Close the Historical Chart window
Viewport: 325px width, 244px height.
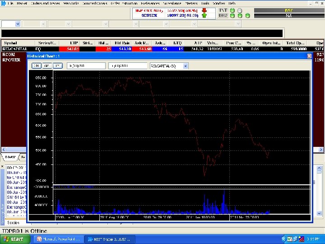[x=309, y=56]
